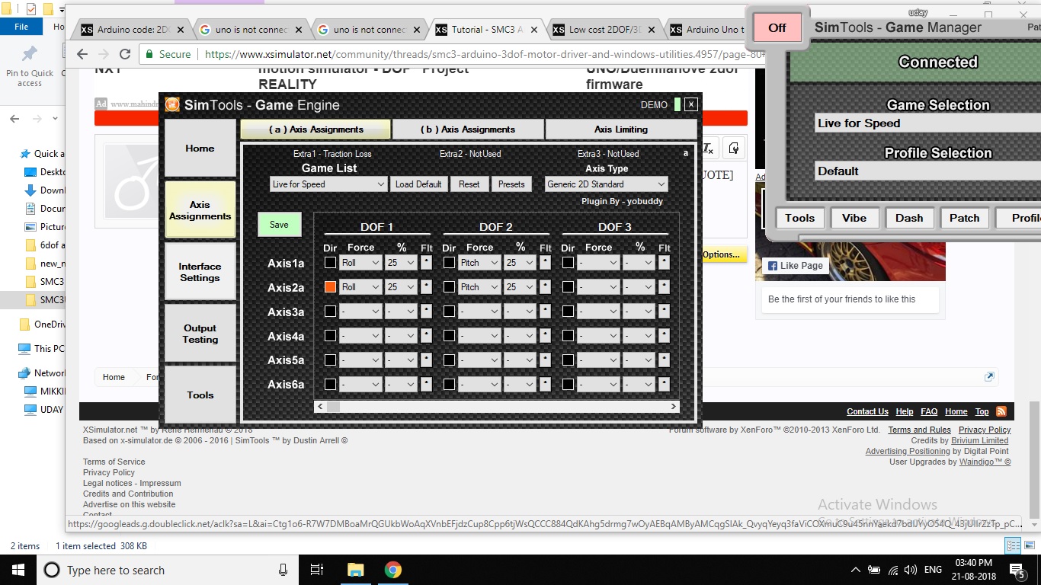This screenshot has width=1041, height=585.
Task: Click the Load Default button
Action: pos(418,184)
